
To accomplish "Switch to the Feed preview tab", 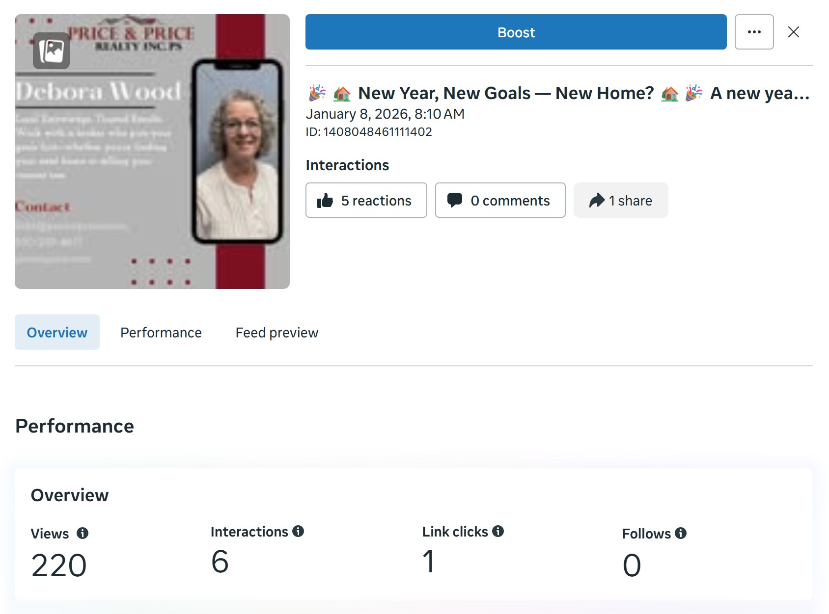I will click(276, 333).
